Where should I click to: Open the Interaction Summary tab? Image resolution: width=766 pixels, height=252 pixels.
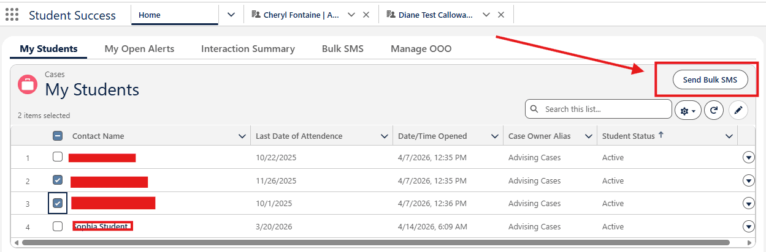[x=248, y=48]
